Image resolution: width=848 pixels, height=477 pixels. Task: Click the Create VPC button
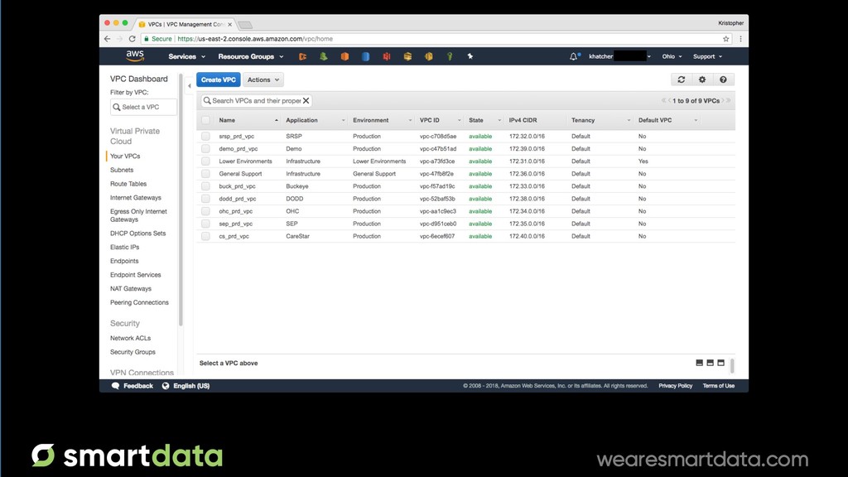click(219, 79)
